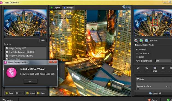
Task: Import a preset file
Action: click(x=31, y=93)
